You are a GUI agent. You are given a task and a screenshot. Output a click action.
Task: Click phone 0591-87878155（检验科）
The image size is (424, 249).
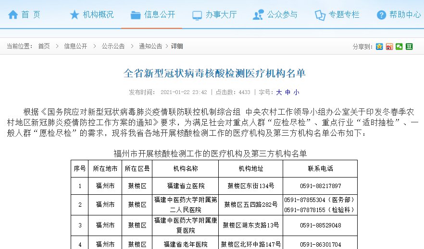click(x=319, y=210)
